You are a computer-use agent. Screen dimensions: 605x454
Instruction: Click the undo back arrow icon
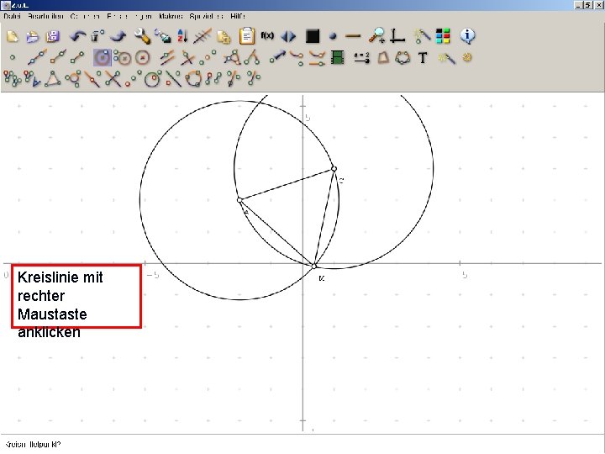coord(78,36)
